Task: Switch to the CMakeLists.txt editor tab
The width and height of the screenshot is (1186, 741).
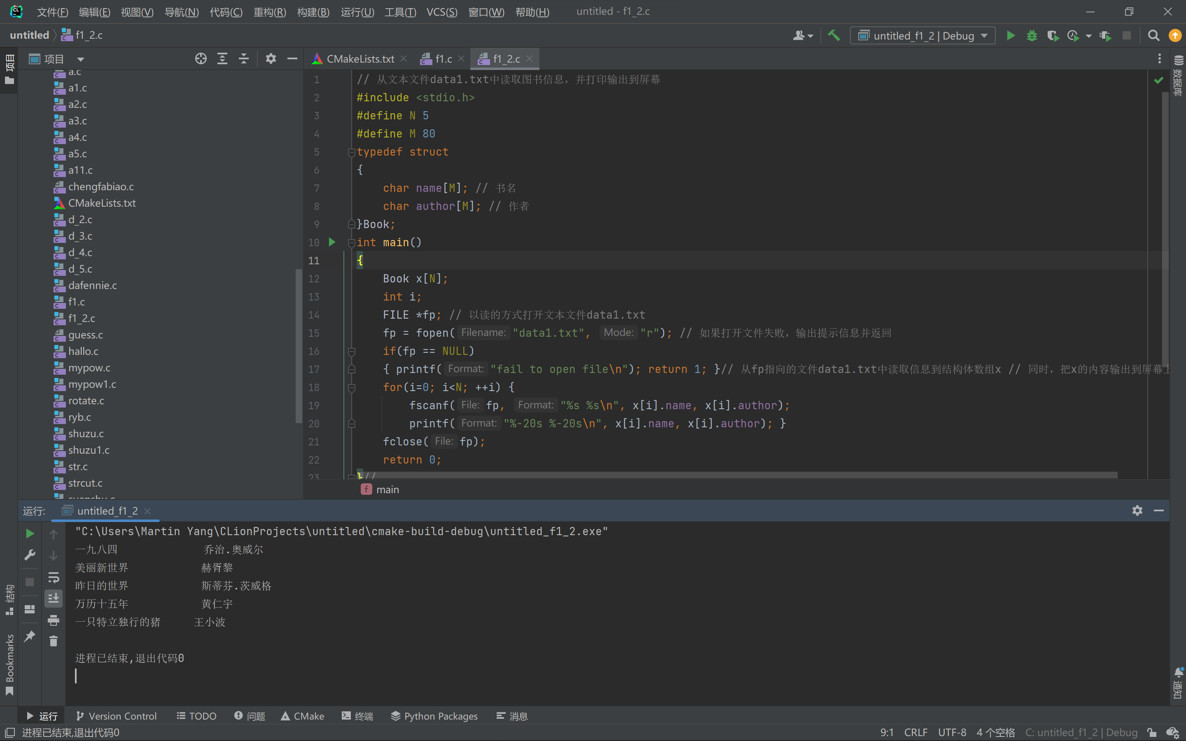Action: point(360,59)
